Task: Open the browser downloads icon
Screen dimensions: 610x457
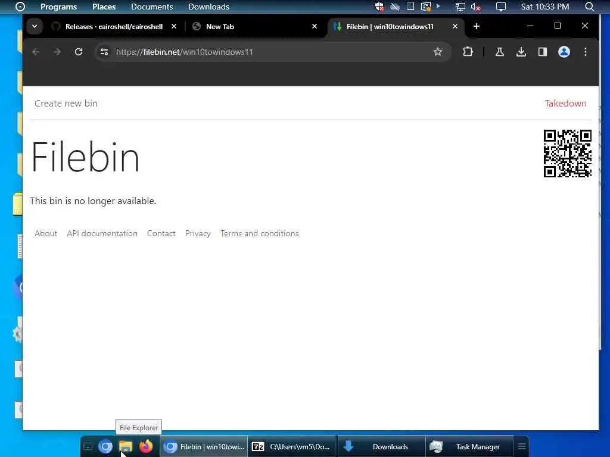Action: point(521,52)
